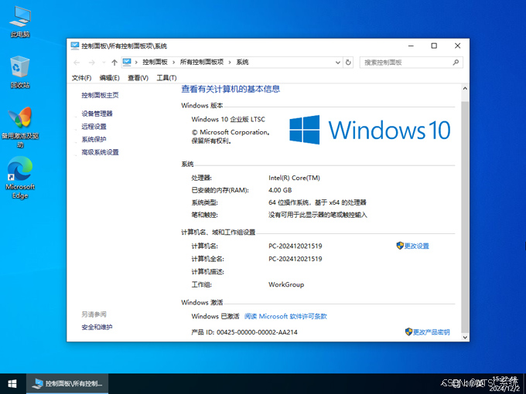
Task: Click the 更改产品密钥 link
Action: coord(431,332)
